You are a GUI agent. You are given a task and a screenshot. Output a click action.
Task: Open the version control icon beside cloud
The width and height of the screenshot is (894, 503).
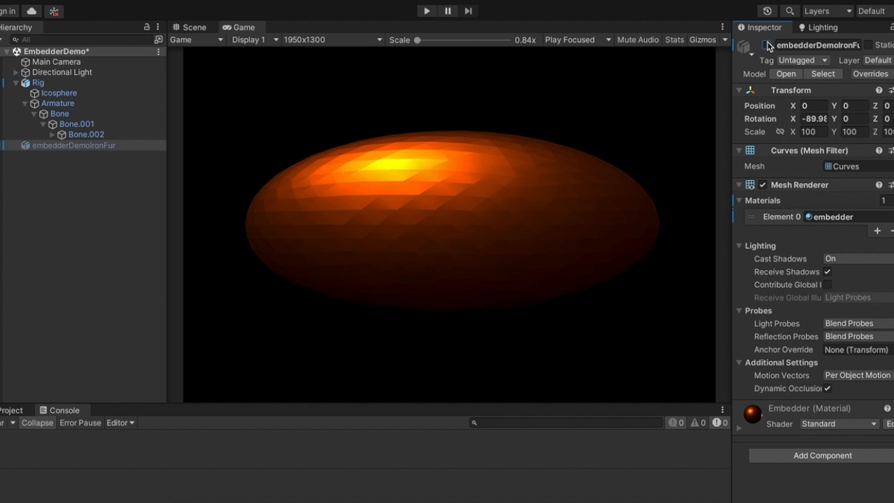click(54, 11)
